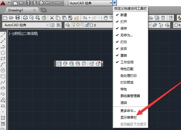Image resolution: width=181 pixels, height=130 pixels.
Task: Toggle layer 0 freeze sun icon
Action: (78, 25)
